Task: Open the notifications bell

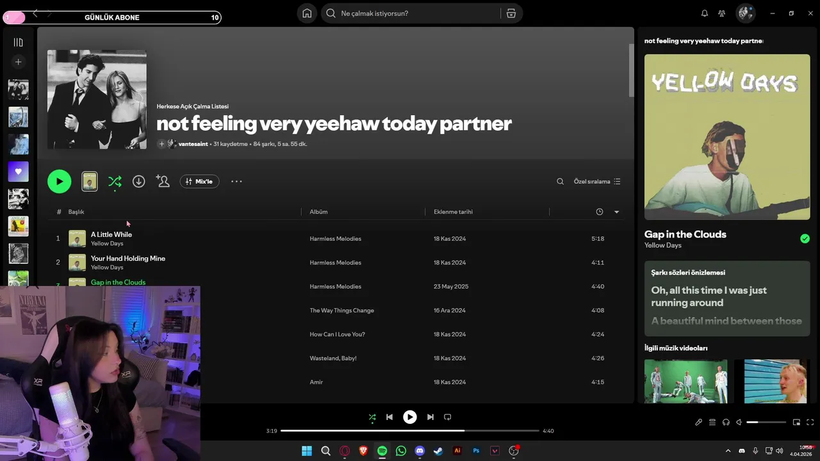Action: point(705,13)
